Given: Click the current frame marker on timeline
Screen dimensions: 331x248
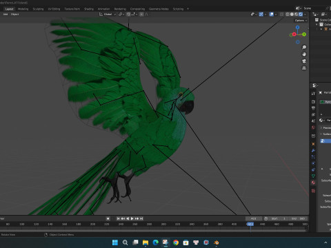Looking at the screenshot, I should (250, 224).
